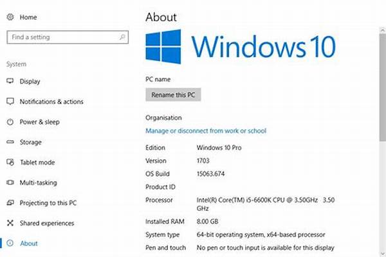Click the Windows 10 logo
Screen dimensions: 386x257
pos(241,46)
